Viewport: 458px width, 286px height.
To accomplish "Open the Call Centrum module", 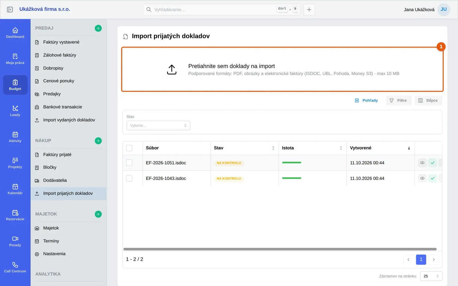I will click(x=15, y=267).
